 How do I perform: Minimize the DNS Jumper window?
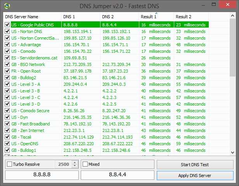203,5
